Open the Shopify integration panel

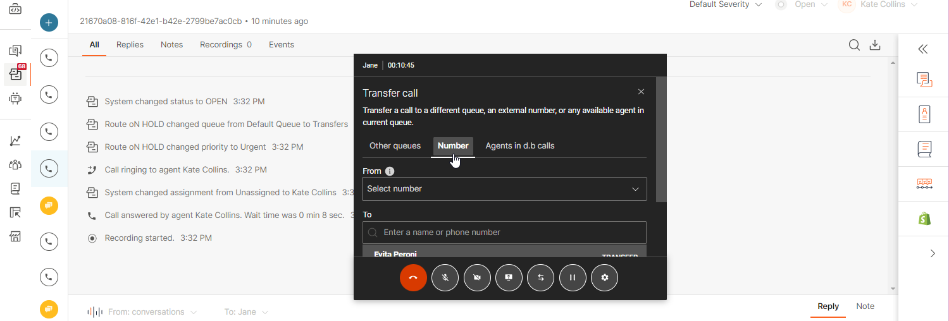924,219
